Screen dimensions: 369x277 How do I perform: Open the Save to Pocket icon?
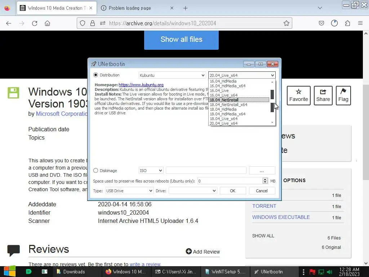(x=321, y=23)
